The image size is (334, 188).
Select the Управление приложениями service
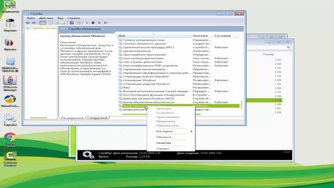[x=144, y=69]
